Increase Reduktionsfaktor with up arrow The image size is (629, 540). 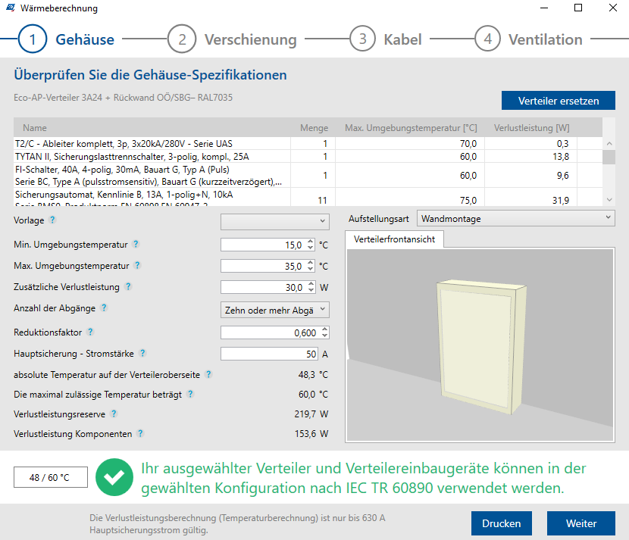tap(325, 329)
